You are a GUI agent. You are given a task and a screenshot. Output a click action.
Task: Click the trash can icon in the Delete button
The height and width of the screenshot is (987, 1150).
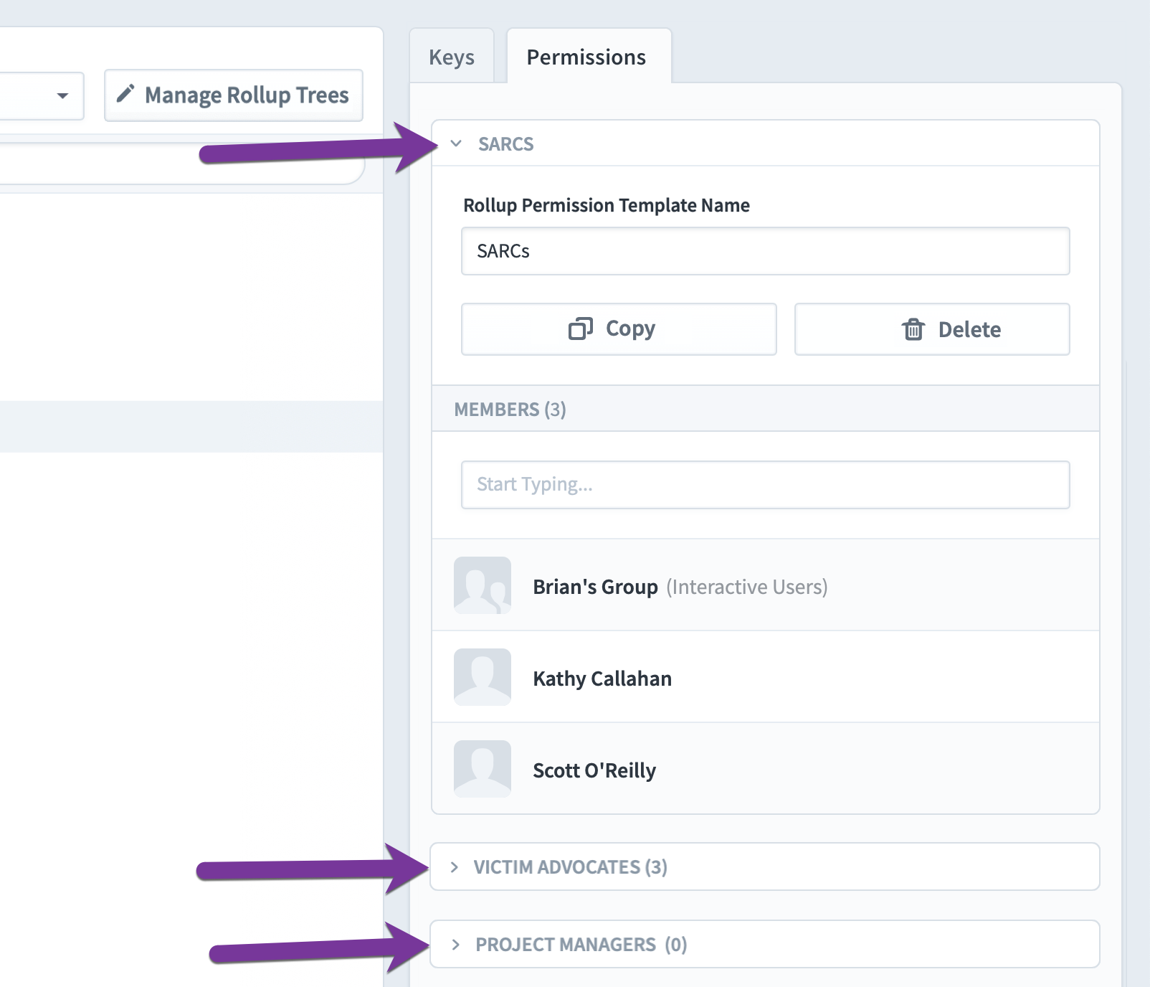913,329
